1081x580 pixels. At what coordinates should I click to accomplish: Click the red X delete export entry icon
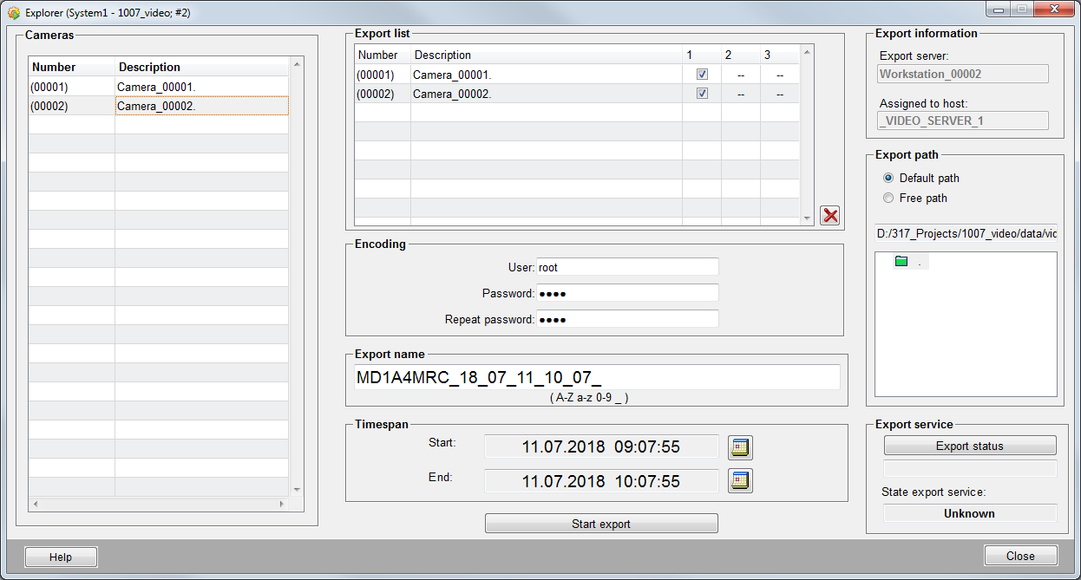830,216
